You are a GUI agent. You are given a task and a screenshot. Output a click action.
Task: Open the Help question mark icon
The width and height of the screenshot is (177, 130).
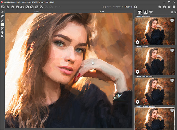[164, 7]
